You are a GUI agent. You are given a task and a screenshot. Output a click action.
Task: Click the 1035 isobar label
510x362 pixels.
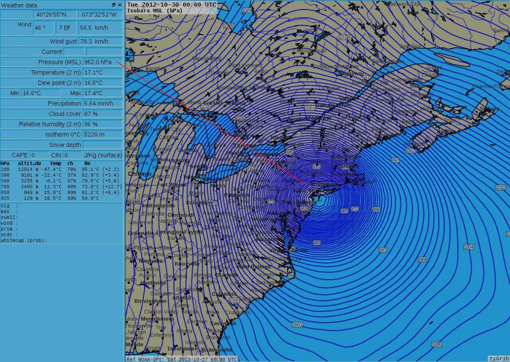(228, 26)
